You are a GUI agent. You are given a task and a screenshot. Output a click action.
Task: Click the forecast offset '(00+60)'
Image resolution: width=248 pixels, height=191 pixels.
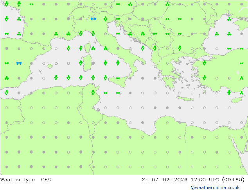pos(233,180)
